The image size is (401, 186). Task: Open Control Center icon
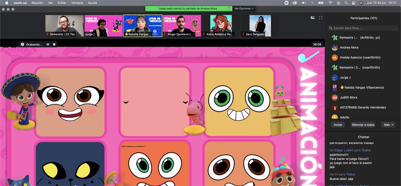(x=354, y=3)
